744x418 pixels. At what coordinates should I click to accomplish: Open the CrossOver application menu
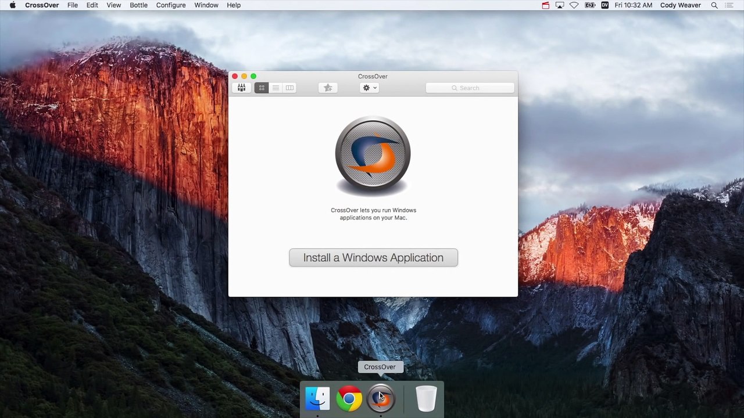(x=42, y=5)
